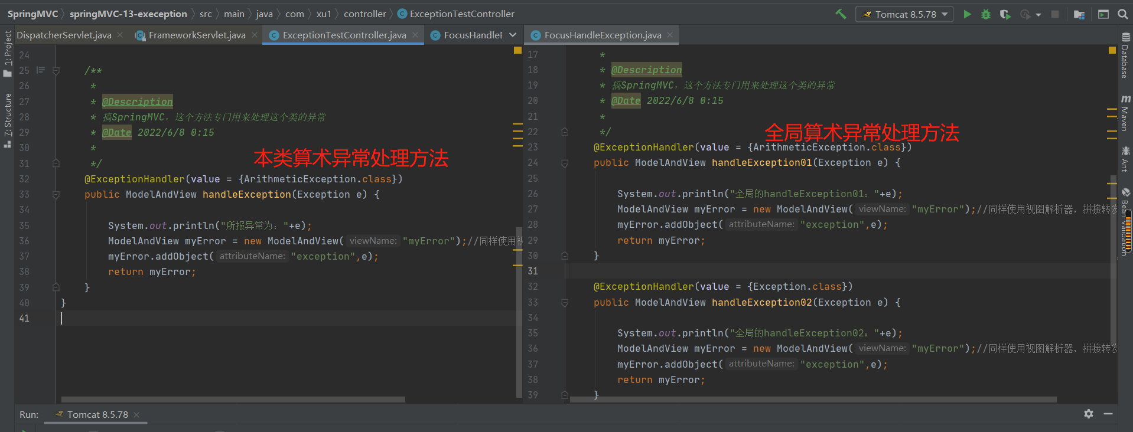The image size is (1133, 432).
Task: Click the left editor vertical scrollbar thumb
Action: (519, 312)
